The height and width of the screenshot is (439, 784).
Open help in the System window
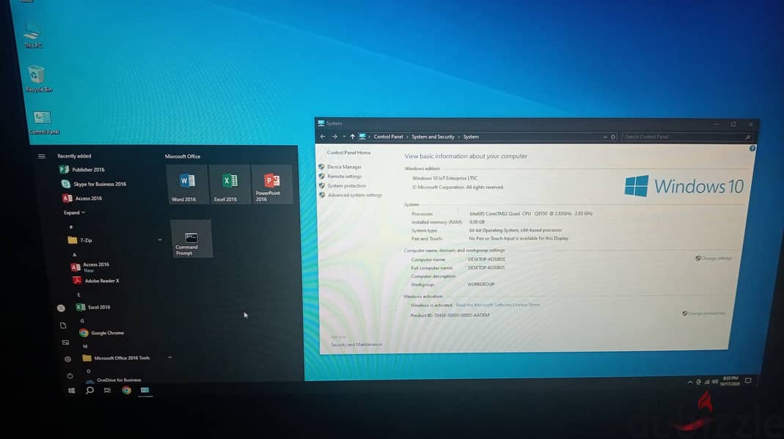[x=752, y=149]
